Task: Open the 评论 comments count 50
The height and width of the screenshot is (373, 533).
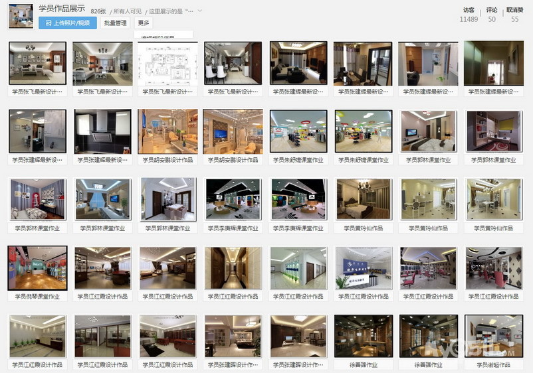Action: coord(492,15)
